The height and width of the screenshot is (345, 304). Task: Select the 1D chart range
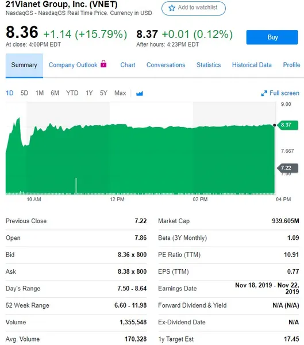[9, 93]
